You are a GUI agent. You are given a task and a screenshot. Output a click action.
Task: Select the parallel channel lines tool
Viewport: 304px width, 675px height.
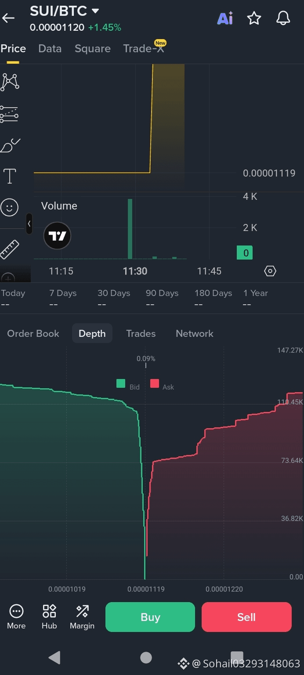click(x=9, y=114)
